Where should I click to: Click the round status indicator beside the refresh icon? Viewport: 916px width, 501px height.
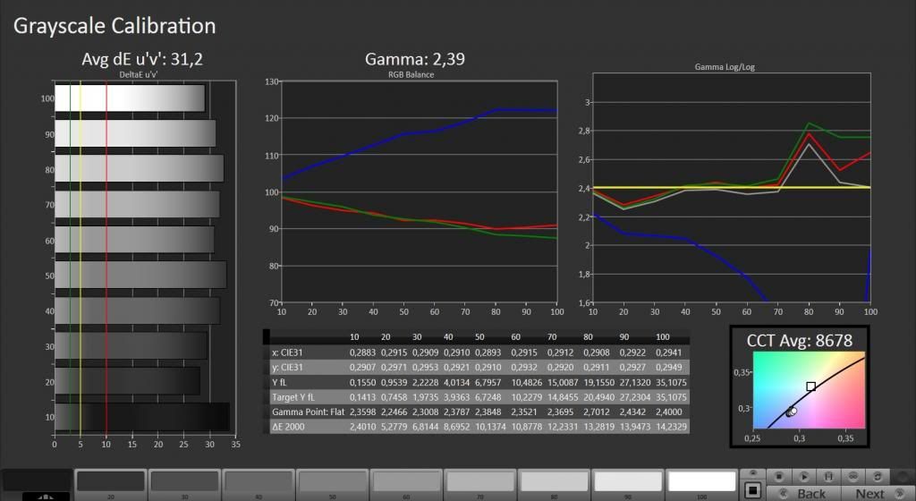coord(903,477)
